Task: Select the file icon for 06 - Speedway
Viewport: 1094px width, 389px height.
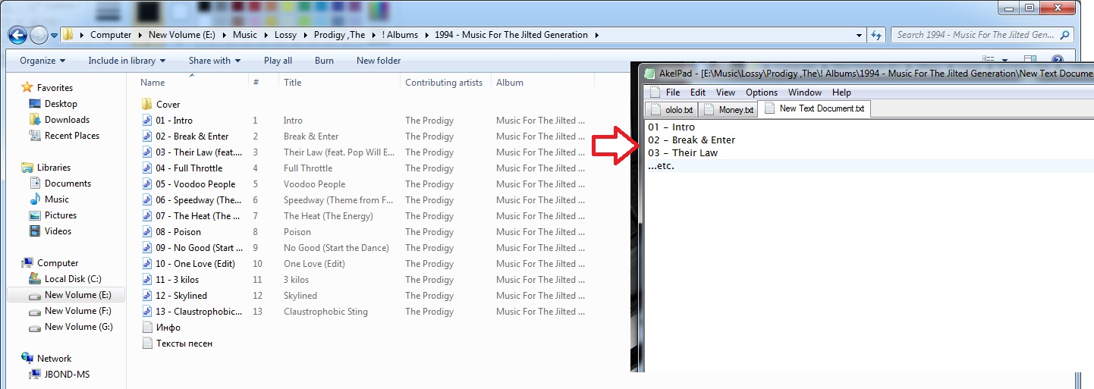Action: click(x=147, y=200)
